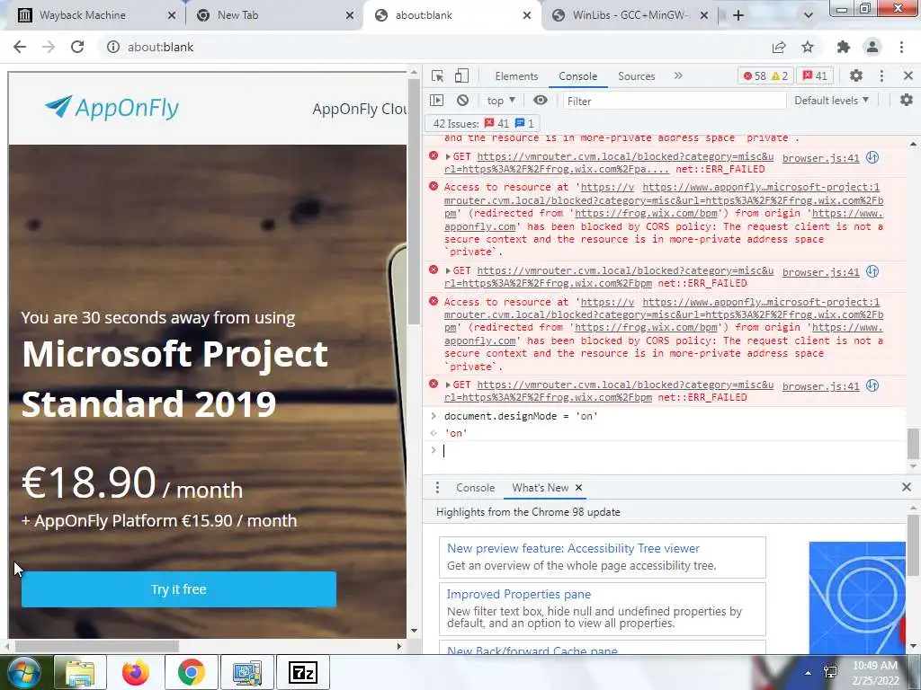Screen dimensions: 921x690
Task: Show more DevTools tabs chevron
Action: click(678, 75)
